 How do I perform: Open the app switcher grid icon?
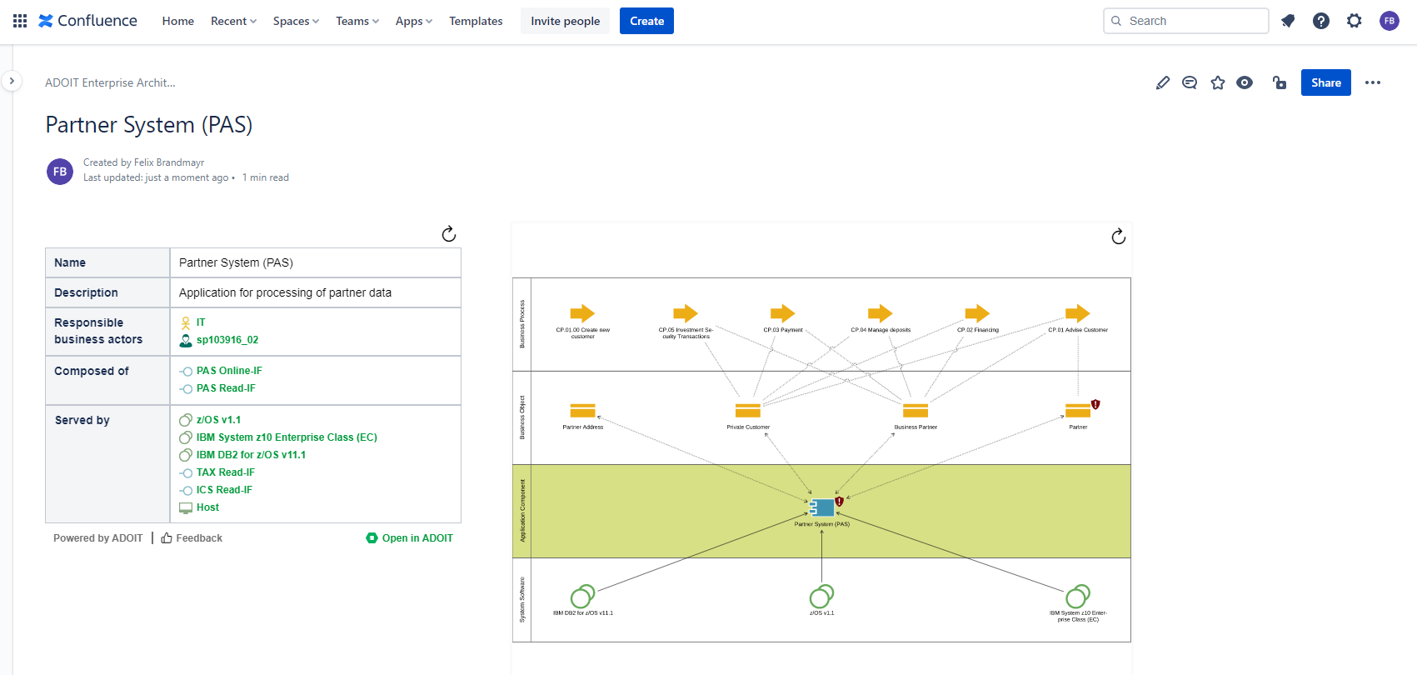coord(20,21)
